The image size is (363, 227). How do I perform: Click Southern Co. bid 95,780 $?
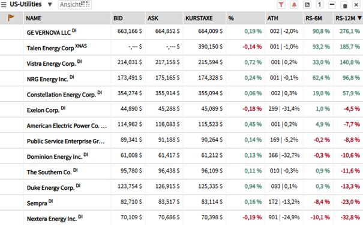coord(131,171)
